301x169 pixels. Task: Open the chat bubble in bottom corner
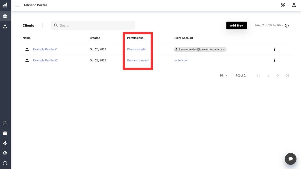(291, 159)
